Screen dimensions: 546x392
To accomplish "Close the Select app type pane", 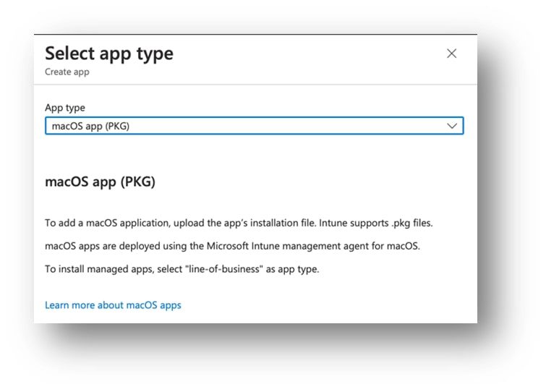I will pyautogui.click(x=451, y=54).
